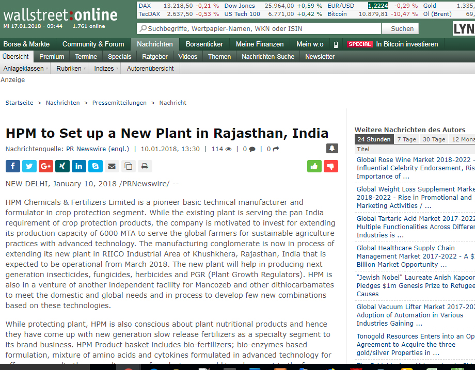Viewport: 475px width, 370px height.
Task: Open Jewish Nobel Laureate Anish Kapoor link
Action: click(416, 285)
